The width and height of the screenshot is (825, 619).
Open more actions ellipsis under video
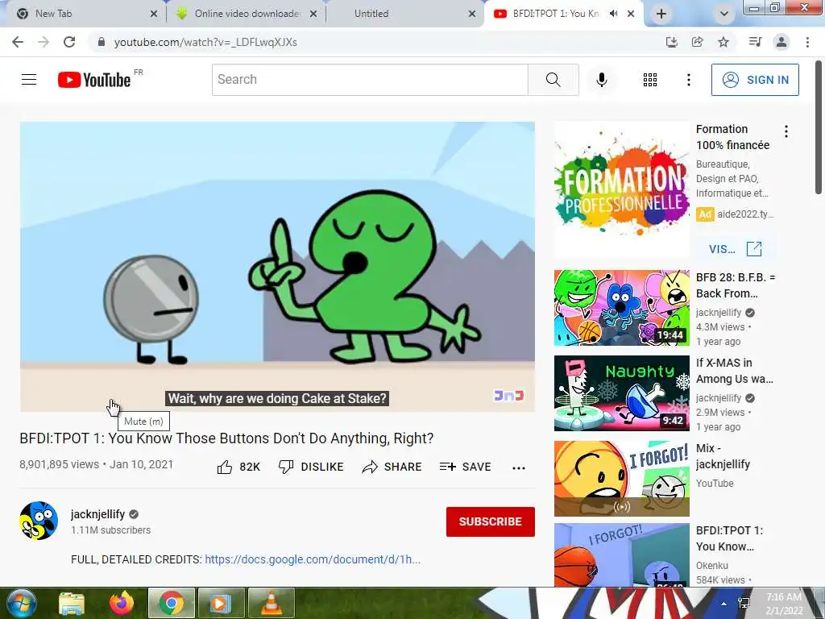point(519,467)
